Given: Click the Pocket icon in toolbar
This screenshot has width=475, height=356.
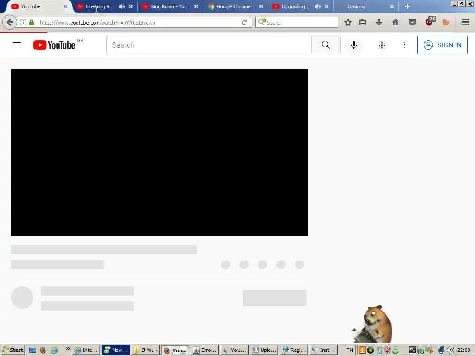Looking at the screenshot, I should (x=412, y=22).
